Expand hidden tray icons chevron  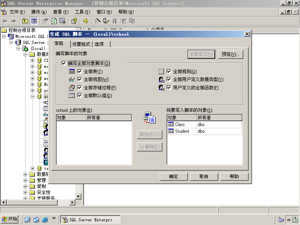click(288, 220)
